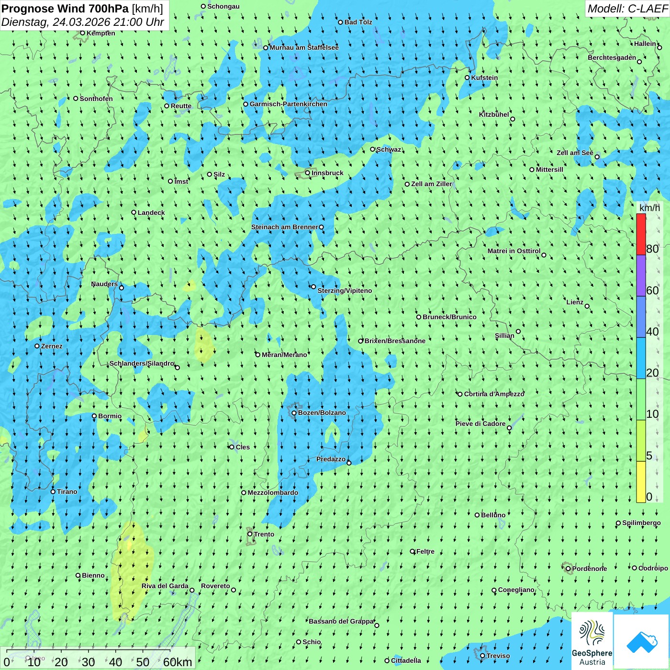Click the Reutte label

coord(181,106)
